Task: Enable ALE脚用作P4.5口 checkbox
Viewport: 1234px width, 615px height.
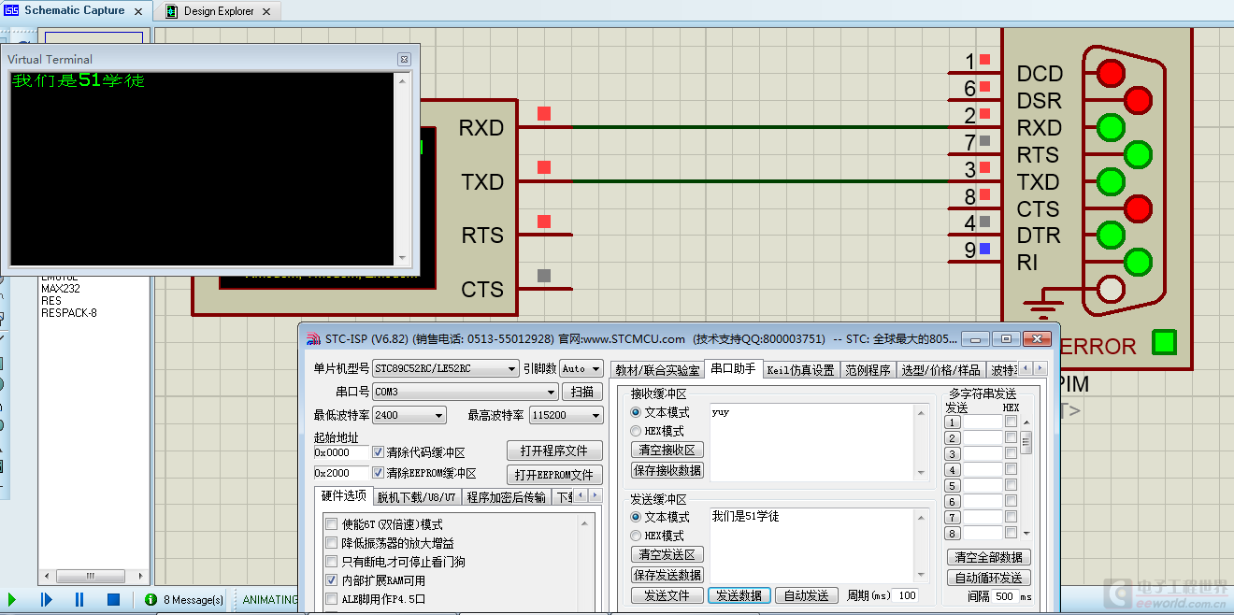Action: (x=331, y=599)
